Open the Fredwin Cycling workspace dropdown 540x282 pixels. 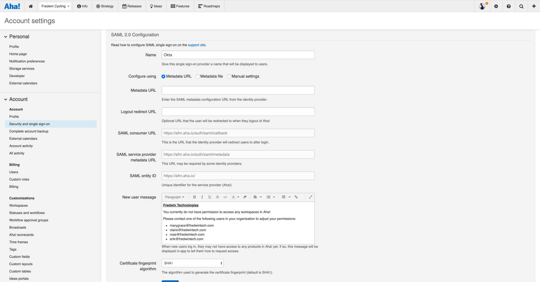55,6
